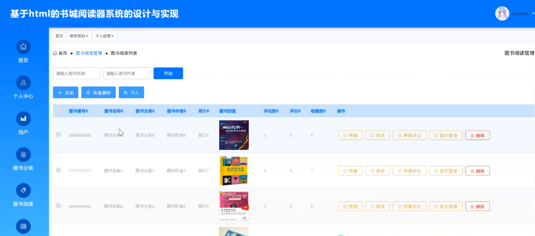Open the 图书阅读 tag icon in sidebar
535x236 pixels.
pyautogui.click(x=23, y=190)
